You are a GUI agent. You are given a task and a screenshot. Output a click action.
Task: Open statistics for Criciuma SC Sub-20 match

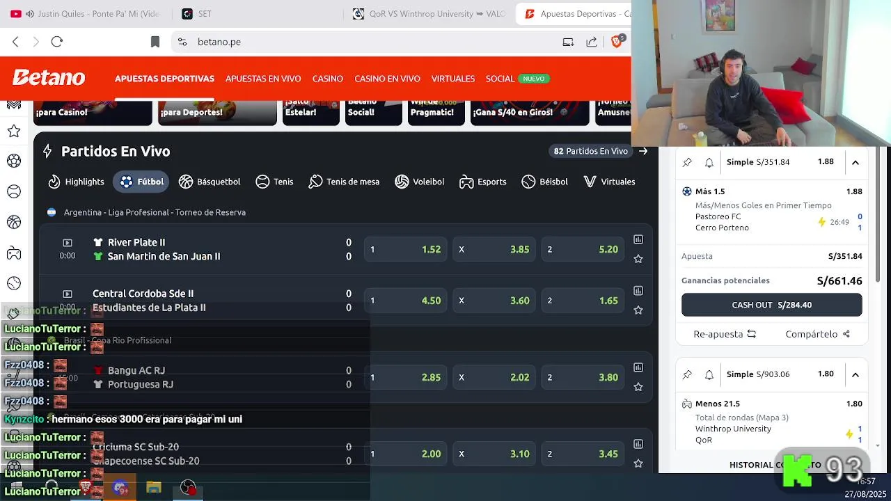coord(638,444)
